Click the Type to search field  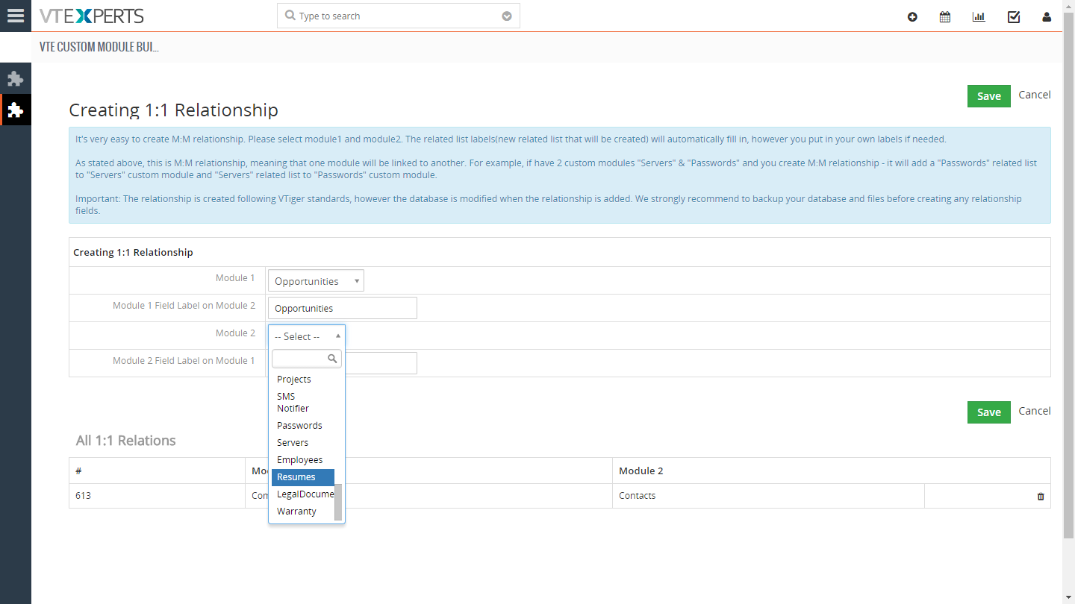(x=399, y=16)
